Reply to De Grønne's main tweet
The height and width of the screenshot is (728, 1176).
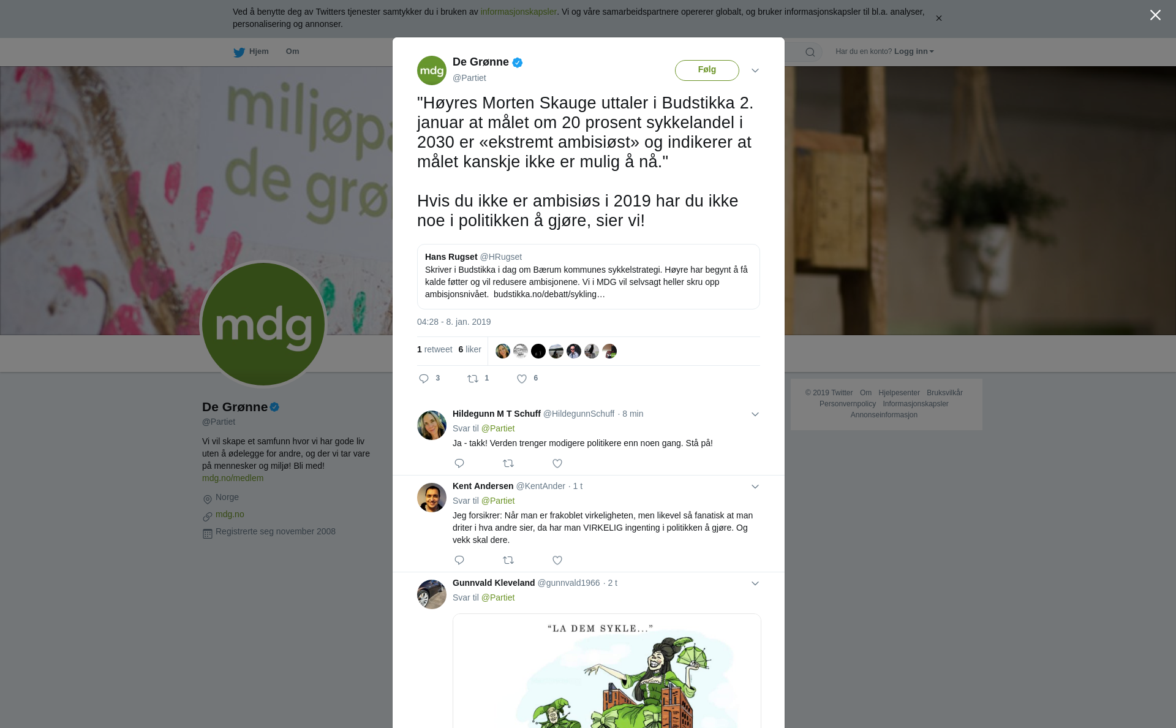(424, 379)
